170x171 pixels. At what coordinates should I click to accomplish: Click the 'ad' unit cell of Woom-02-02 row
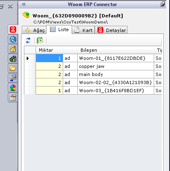point(70,82)
